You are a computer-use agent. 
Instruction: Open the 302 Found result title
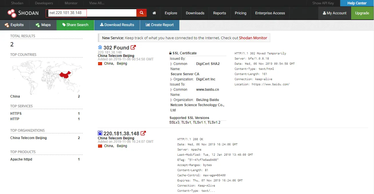coord(116,47)
